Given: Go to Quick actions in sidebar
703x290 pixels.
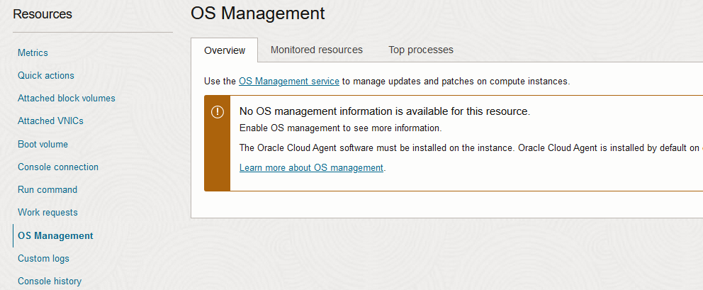Looking at the screenshot, I should point(46,75).
